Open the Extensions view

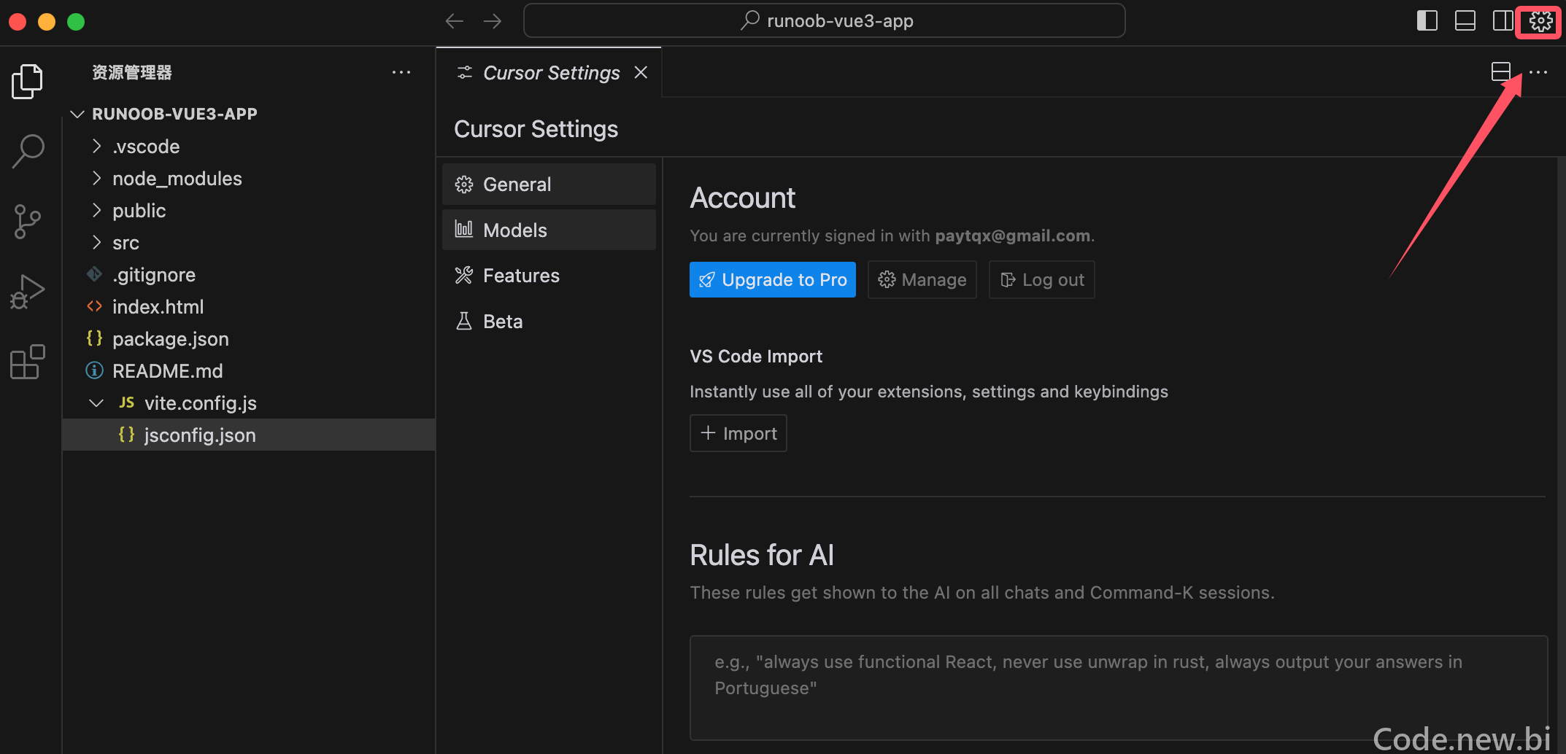click(28, 362)
